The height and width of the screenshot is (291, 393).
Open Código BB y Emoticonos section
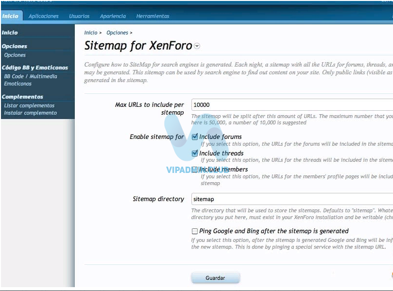pos(35,68)
